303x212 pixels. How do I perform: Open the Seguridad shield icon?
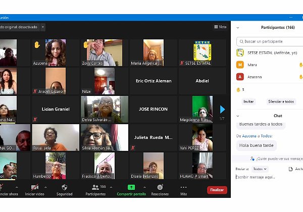point(64,187)
